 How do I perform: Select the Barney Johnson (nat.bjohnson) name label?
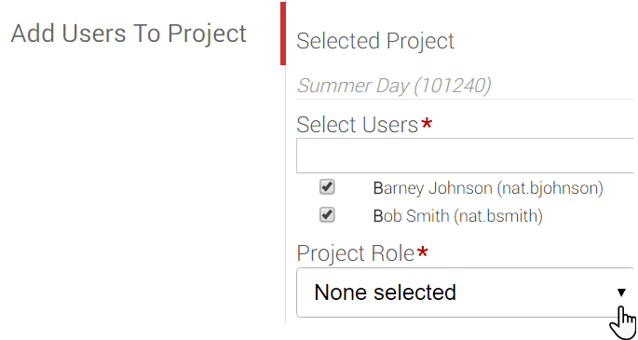pyautogui.click(x=488, y=188)
